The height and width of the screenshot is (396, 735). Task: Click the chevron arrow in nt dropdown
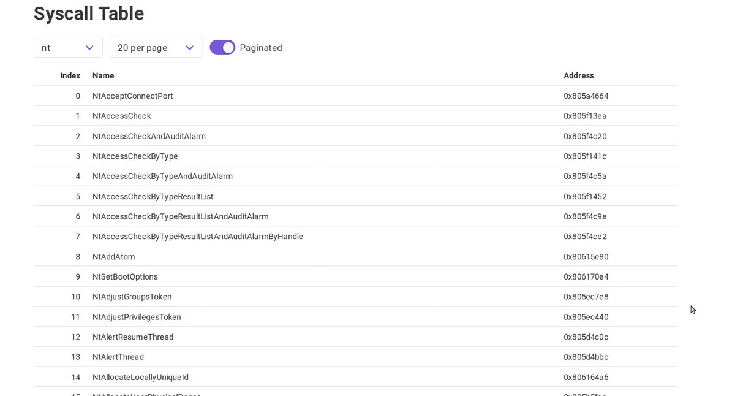tap(90, 48)
